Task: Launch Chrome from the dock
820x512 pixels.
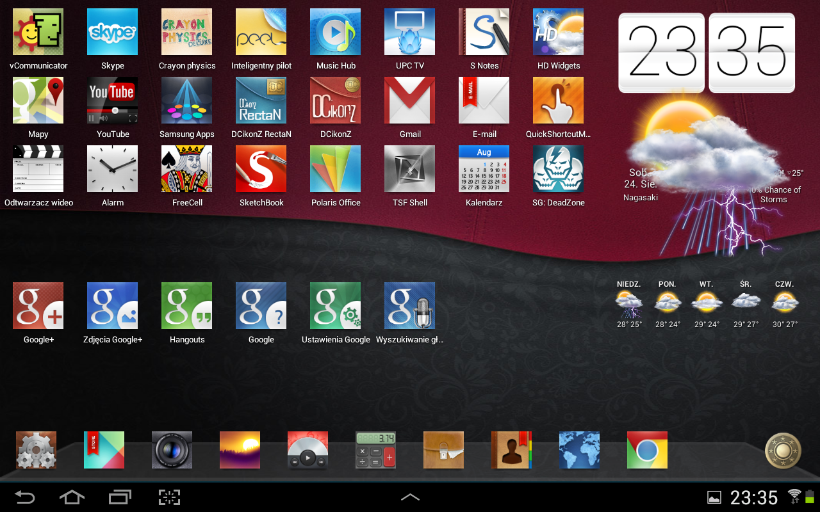Action: point(647,450)
